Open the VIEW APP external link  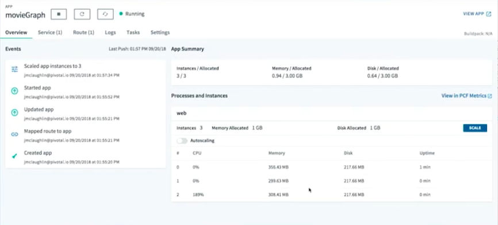[477, 14]
